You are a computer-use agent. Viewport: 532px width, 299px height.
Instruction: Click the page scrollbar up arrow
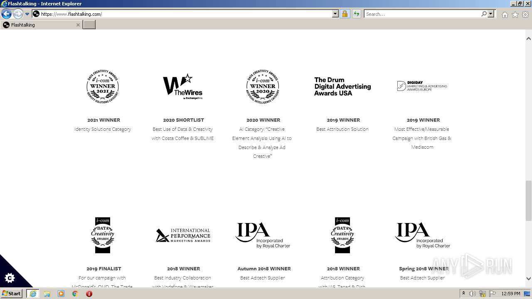click(x=528, y=39)
